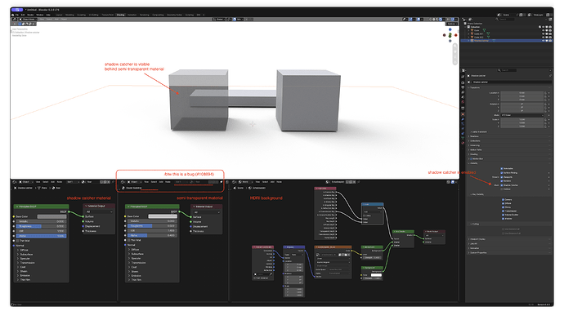This screenshot has width=564, height=320.
Task: Toggle Thin Wall checkbox in shadow catcher BSDF node
Action: pyautogui.click(x=18, y=241)
